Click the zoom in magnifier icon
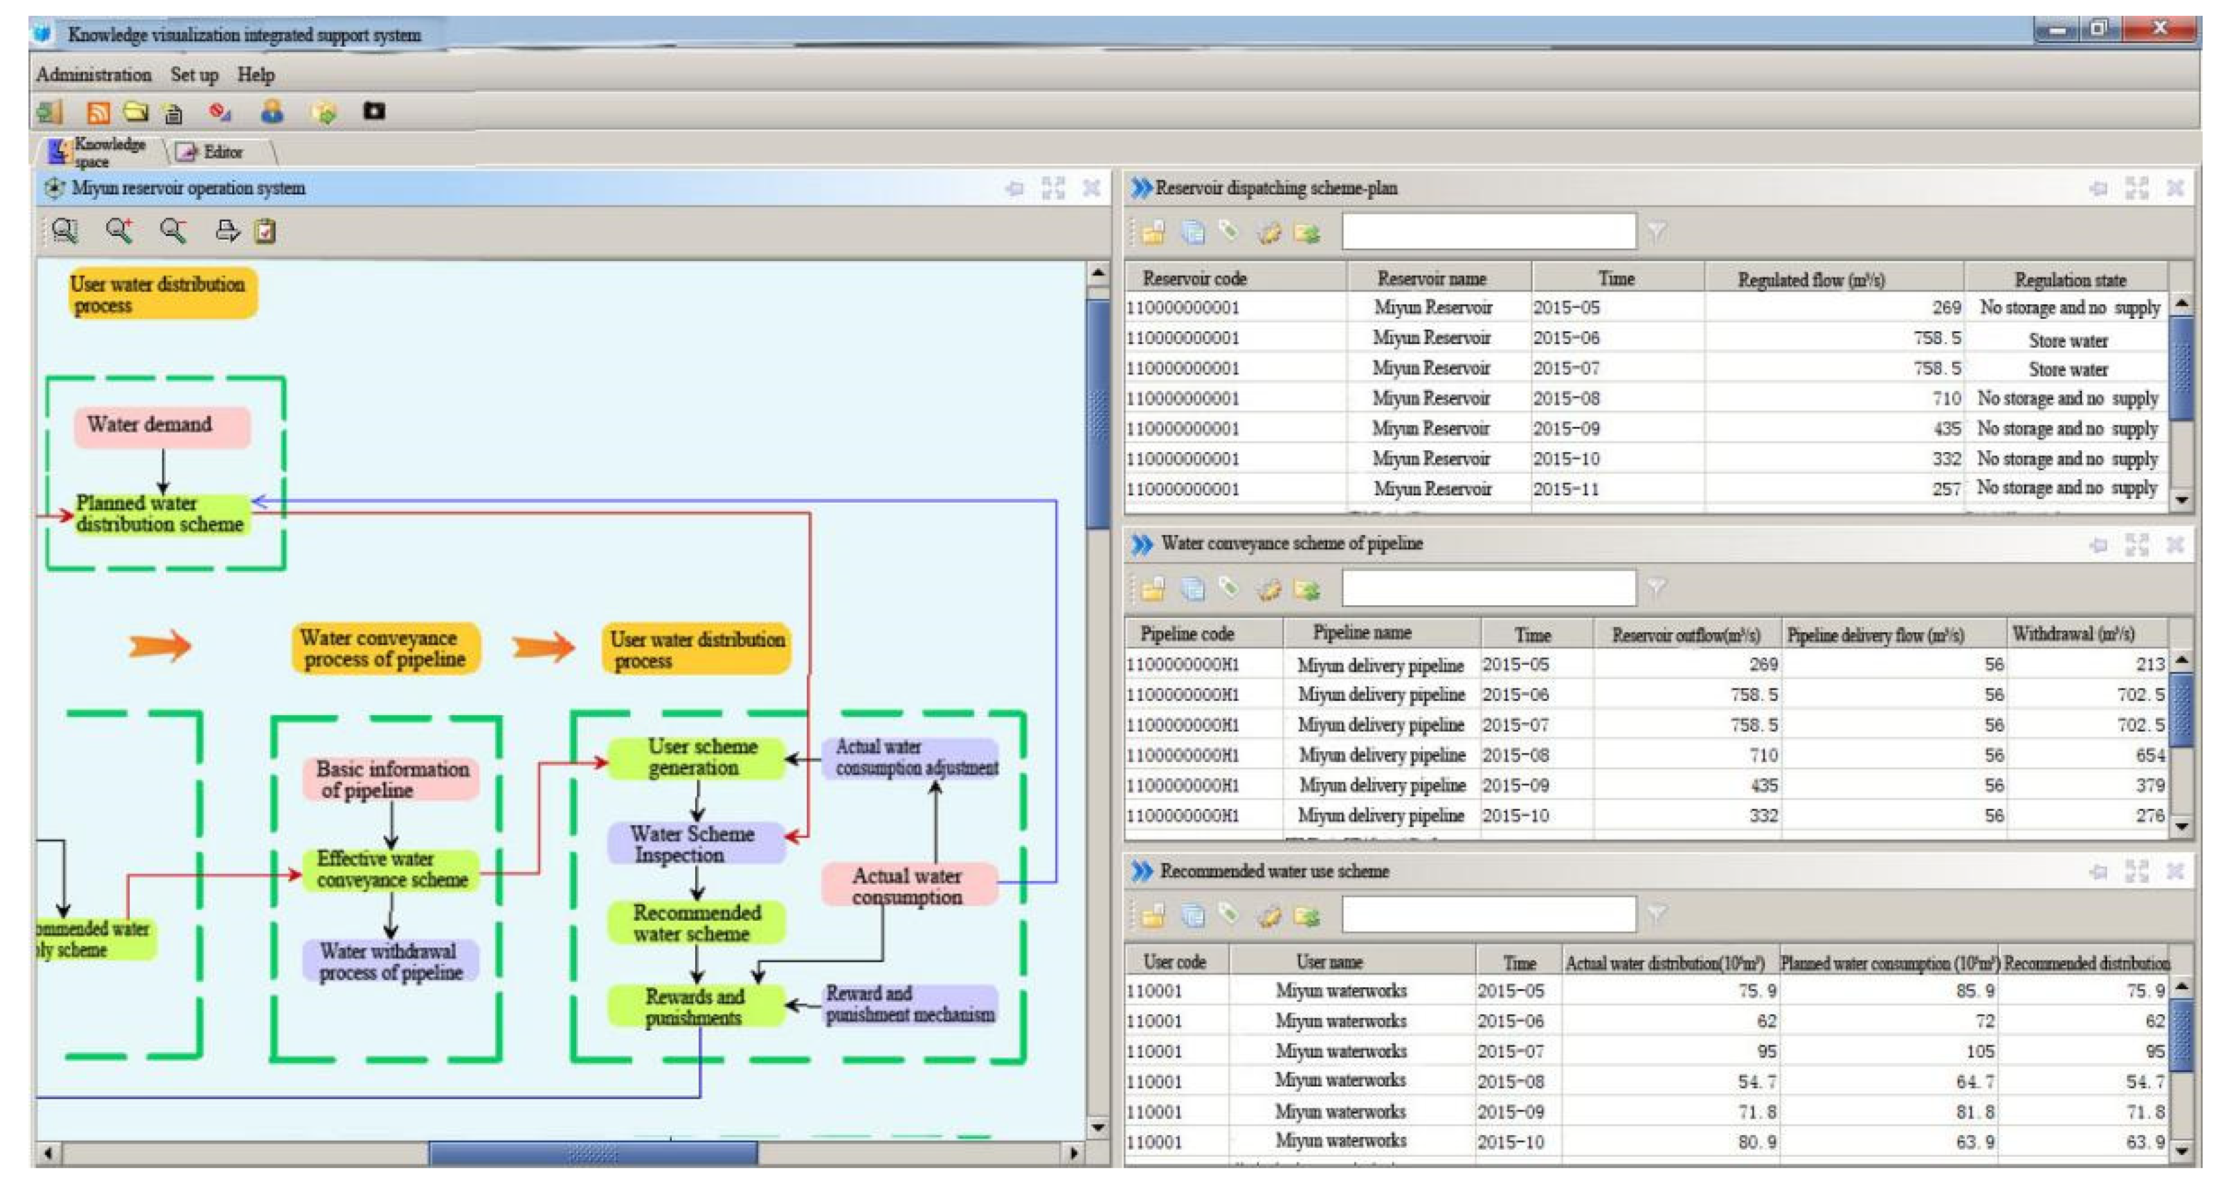 119,230
